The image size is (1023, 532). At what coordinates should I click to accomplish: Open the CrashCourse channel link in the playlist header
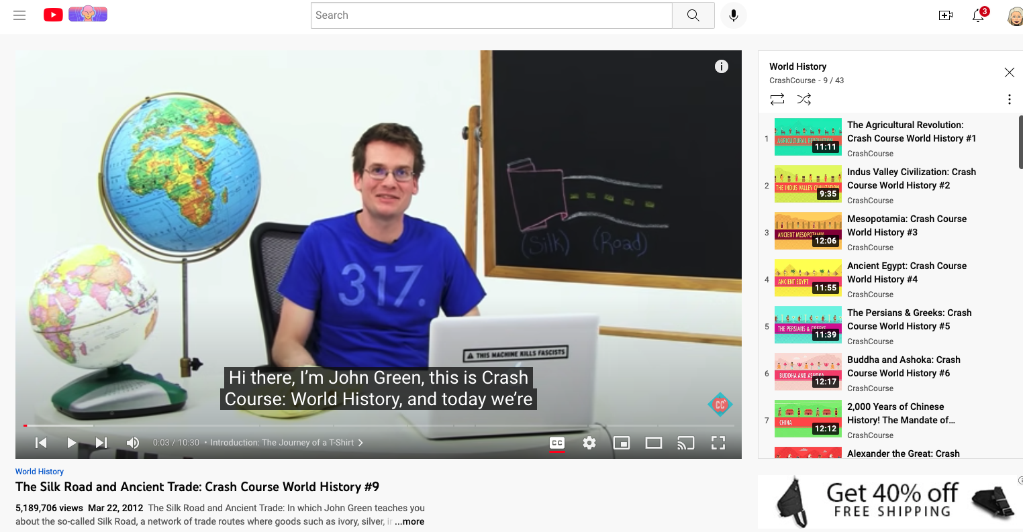click(x=792, y=81)
